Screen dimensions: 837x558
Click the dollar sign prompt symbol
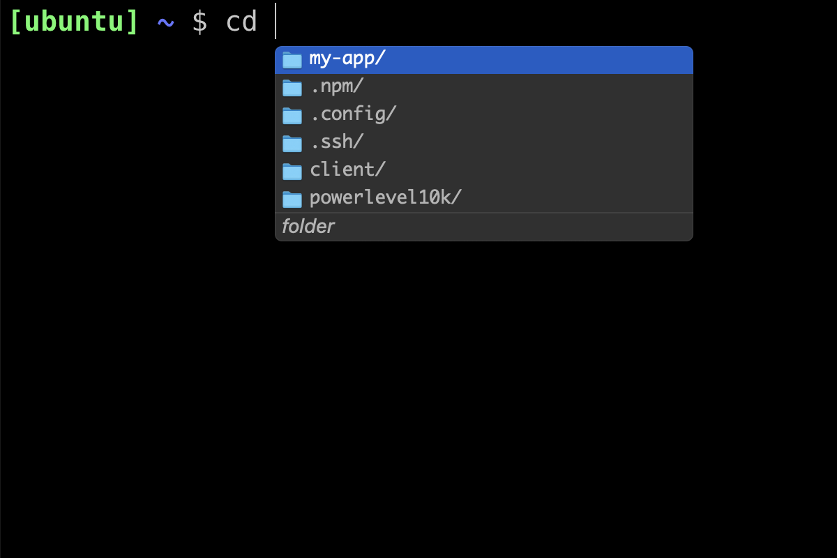coord(199,22)
